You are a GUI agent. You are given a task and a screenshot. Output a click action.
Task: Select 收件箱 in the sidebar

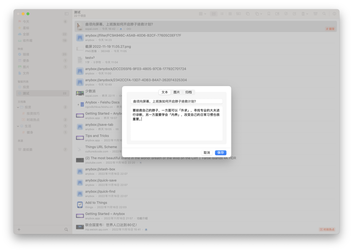[x=28, y=40]
